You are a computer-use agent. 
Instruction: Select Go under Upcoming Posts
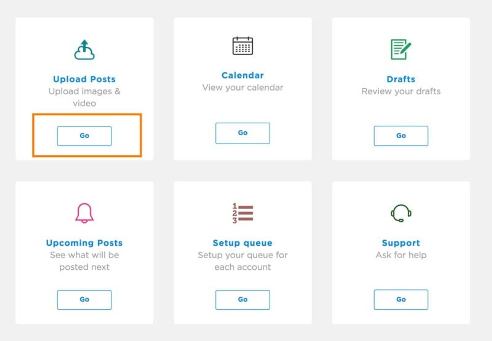pyautogui.click(x=84, y=299)
